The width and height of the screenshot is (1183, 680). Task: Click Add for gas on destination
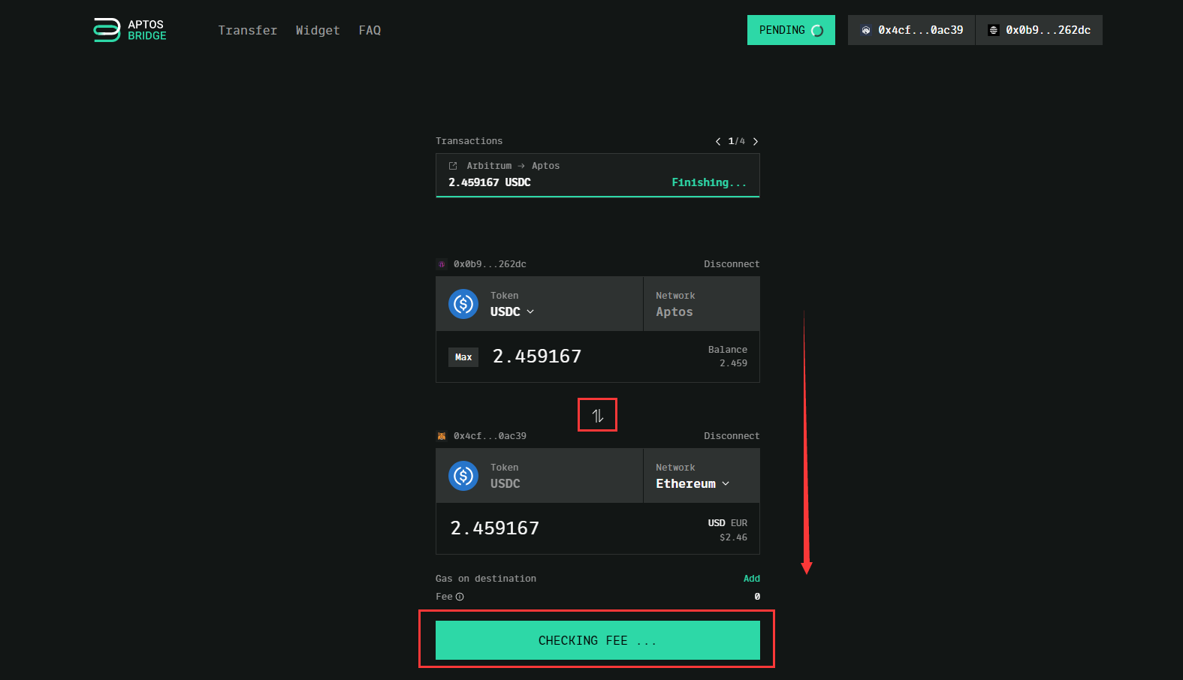751,579
